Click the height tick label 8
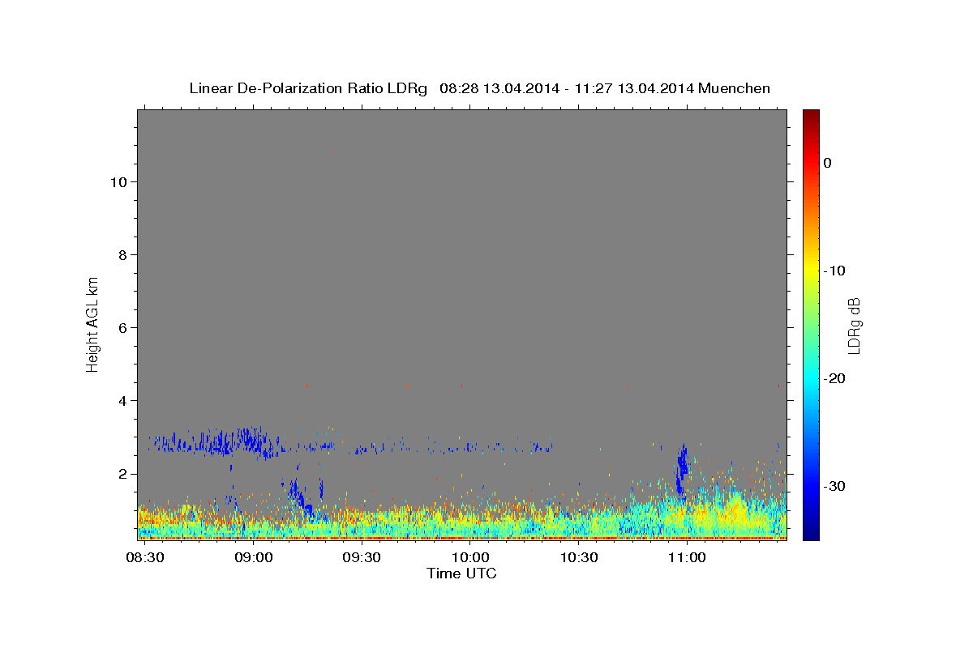The height and width of the screenshot is (648, 973). coord(122,255)
